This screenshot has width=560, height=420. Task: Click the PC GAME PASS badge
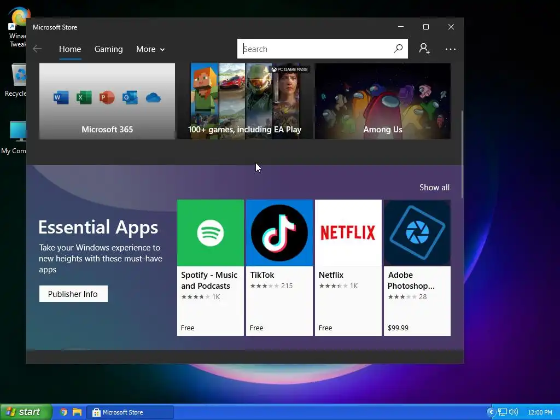(x=289, y=69)
